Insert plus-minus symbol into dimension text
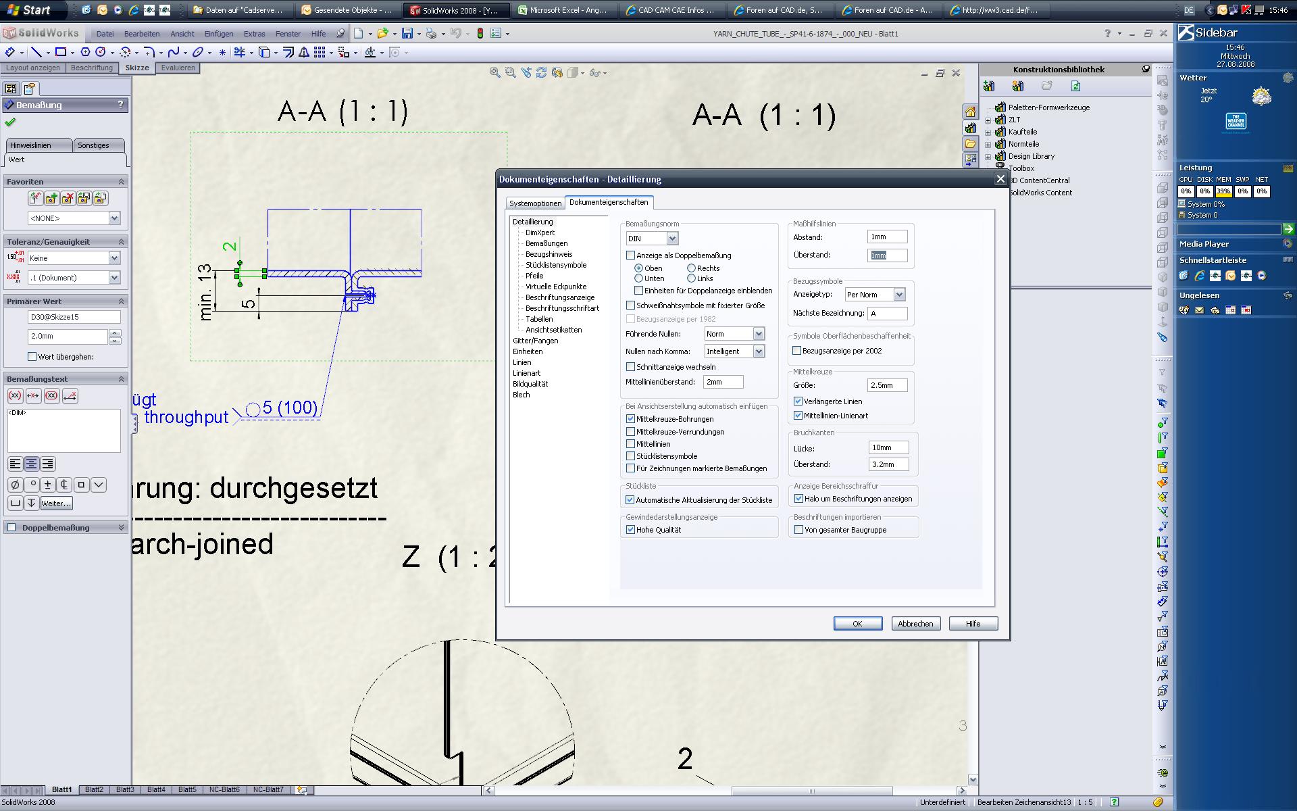The image size is (1297, 811). coord(48,485)
